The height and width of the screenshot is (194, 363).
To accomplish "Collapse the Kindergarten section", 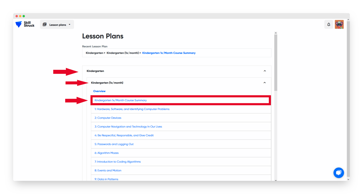I will (x=265, y=71).
